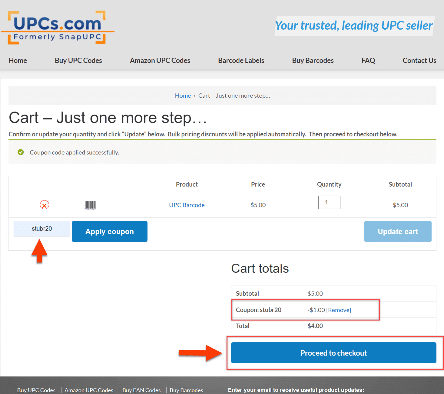Open Buy UPC Codes menu item
The width and height of the screenshot is (444, 394).
click(78, 60)
